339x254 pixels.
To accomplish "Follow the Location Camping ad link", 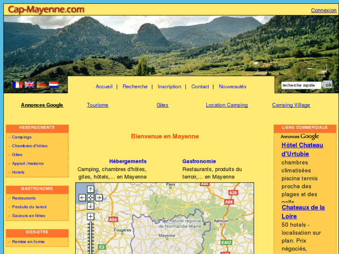I will click(227, 105).
